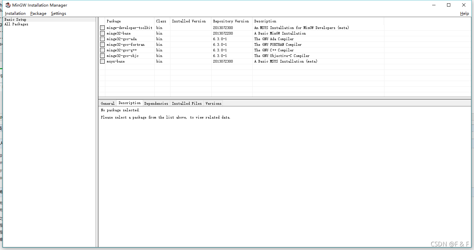The image size is (474, 250).
Task: Open the Settings menu
Action: 59,14
